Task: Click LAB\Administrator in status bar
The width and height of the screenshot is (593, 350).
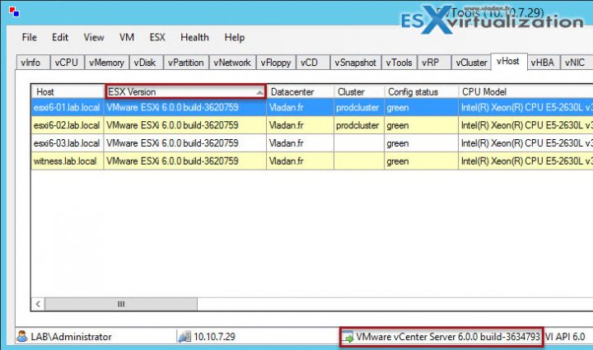Action: pyautogui.click(x=71, y=336)
